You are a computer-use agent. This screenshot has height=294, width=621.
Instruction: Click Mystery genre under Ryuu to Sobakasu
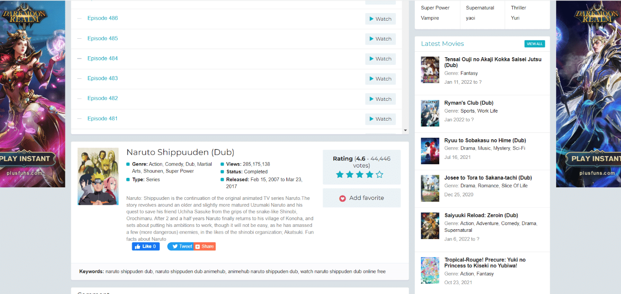501,148
